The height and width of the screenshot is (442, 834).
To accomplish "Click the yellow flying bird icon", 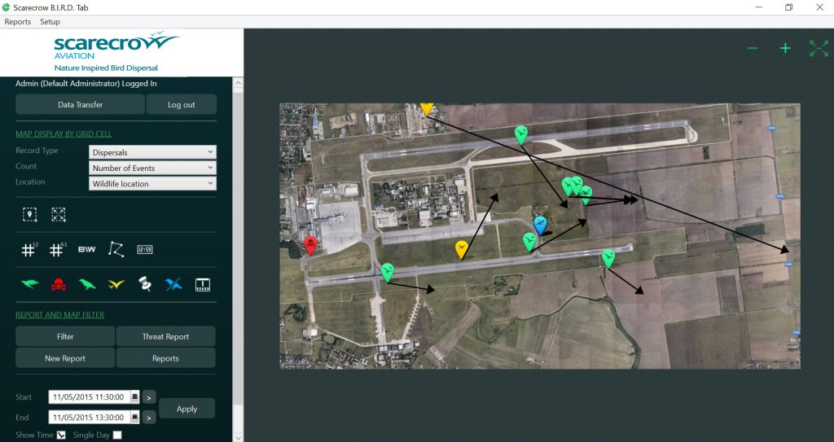I will pyautogui.click(x=116, y=284).
